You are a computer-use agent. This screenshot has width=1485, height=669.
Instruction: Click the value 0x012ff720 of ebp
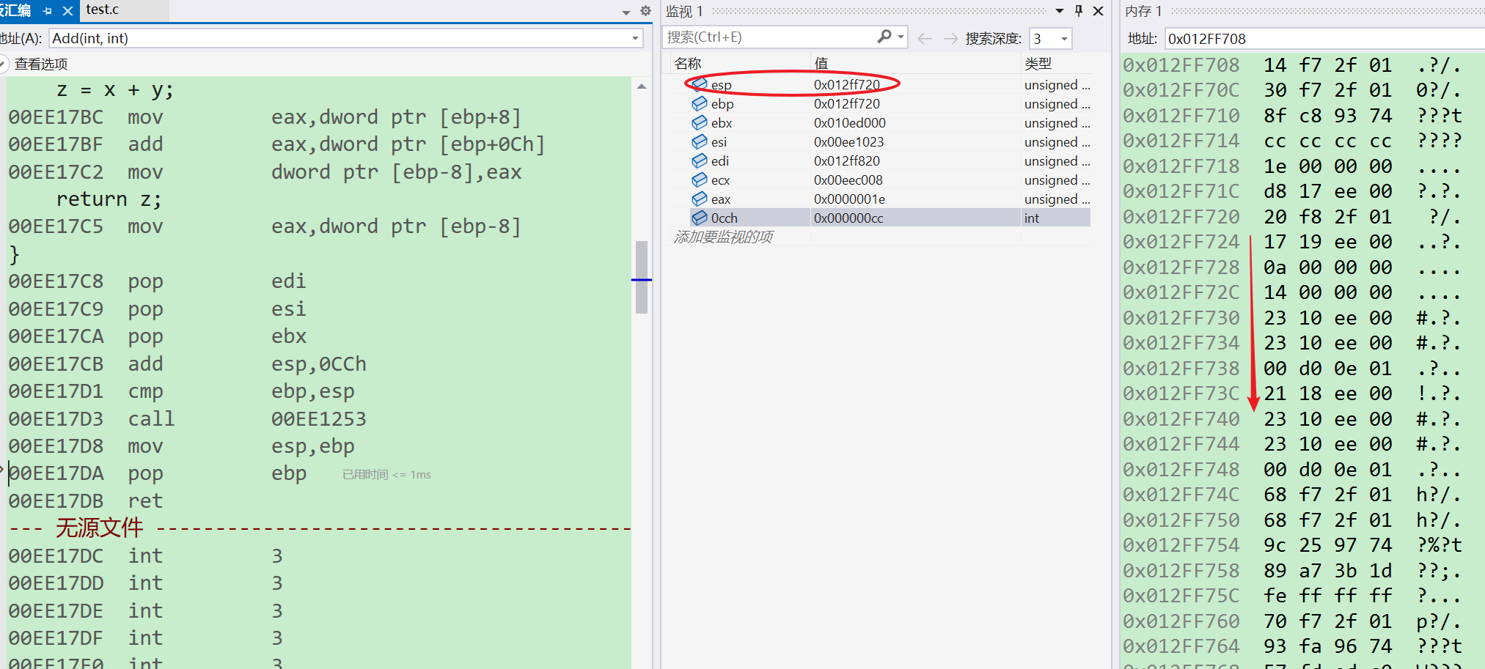point(847,104)
